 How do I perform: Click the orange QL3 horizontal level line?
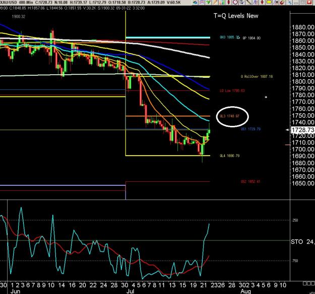pos(168,116)
